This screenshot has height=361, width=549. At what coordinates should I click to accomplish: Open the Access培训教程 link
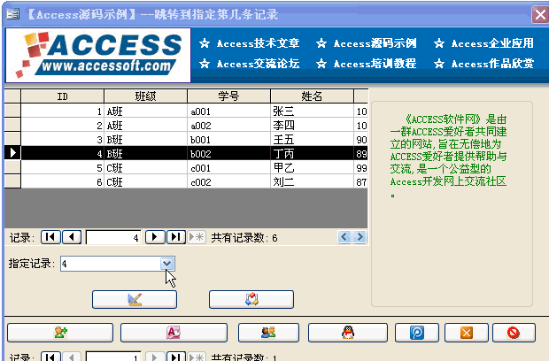coord(375,64)
